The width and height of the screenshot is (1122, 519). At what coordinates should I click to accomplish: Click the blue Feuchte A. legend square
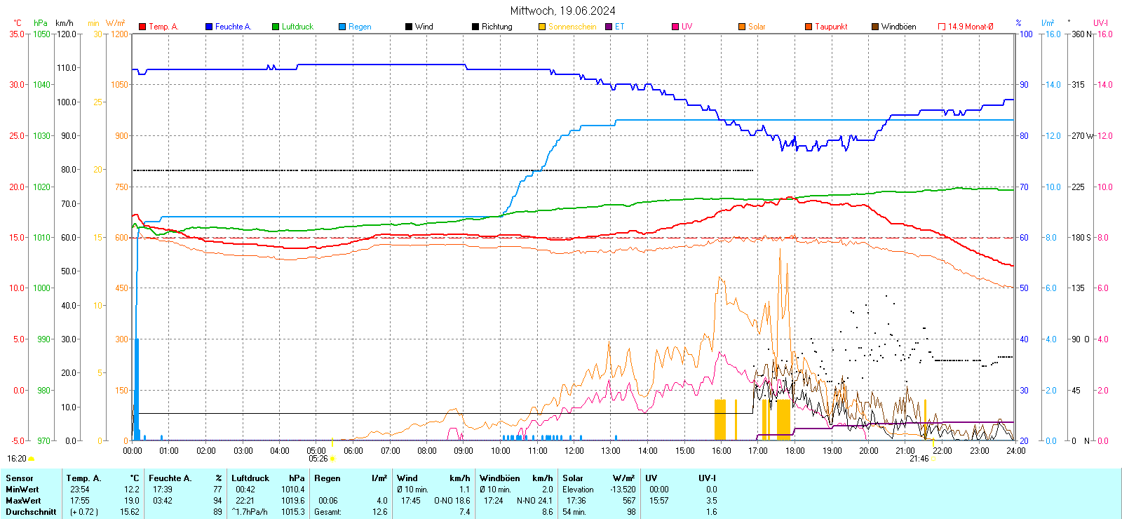point(209,27)
